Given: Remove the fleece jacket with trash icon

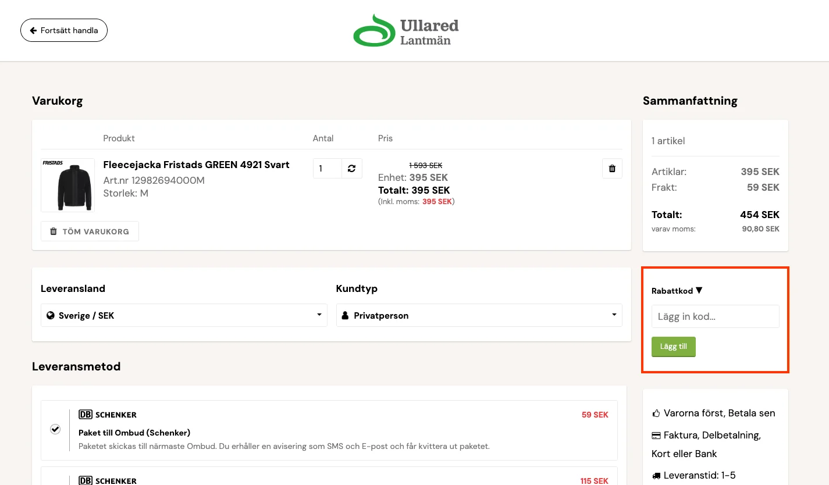Looking at the screenshot, I should (612, 169).
